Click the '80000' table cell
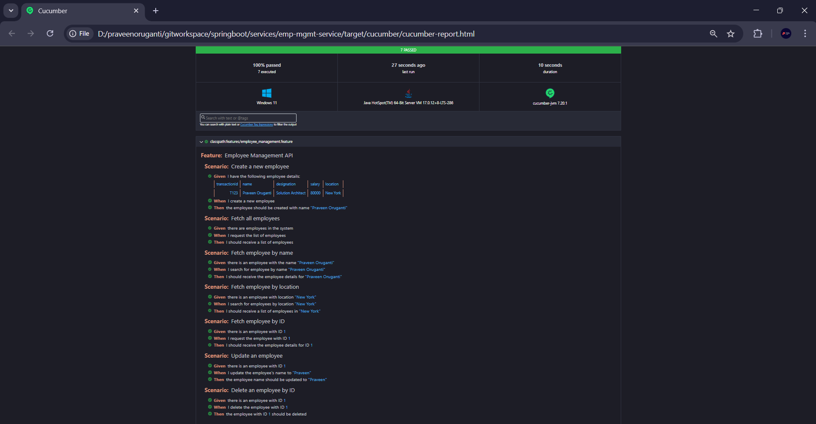 [x=315, y=193]
